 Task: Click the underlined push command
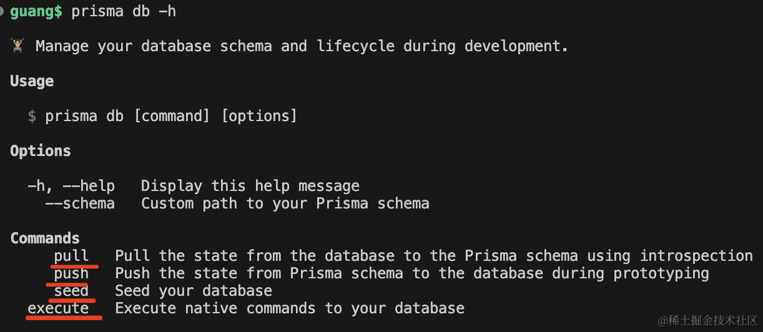71,273
